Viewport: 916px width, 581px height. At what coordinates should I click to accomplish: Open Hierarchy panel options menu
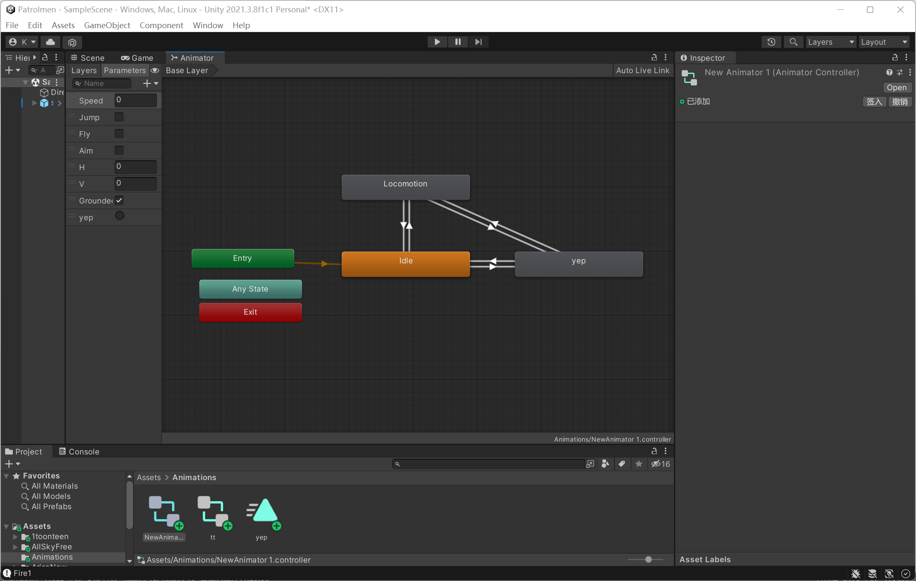point(56,57)
